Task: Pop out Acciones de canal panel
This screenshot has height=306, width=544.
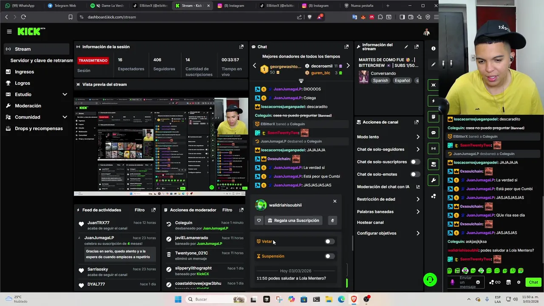Action: pos(416,122)
